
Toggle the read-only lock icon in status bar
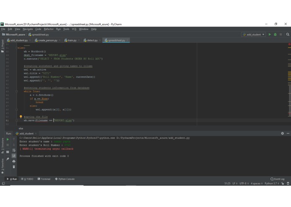[283, 184]
